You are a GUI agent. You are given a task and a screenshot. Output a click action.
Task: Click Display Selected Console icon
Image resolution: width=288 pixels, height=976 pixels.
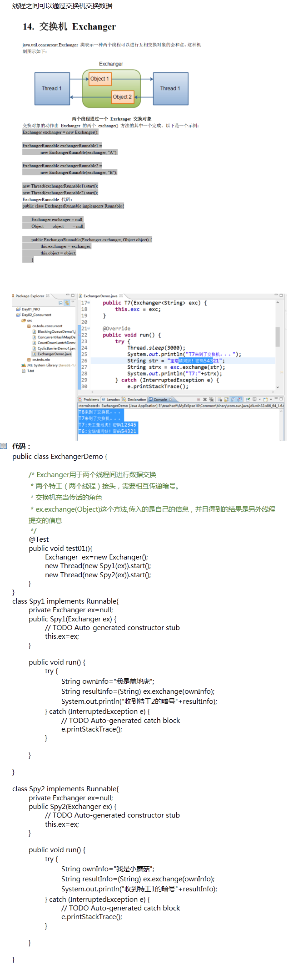(x=254, y=400)
